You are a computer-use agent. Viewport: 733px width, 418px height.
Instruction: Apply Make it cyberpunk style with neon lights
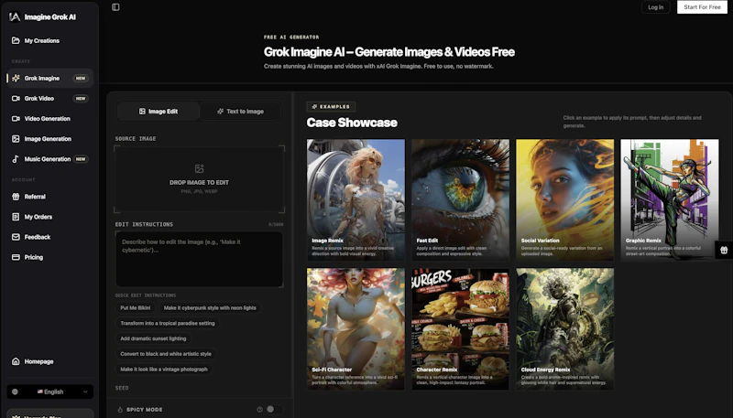point(210,308)
